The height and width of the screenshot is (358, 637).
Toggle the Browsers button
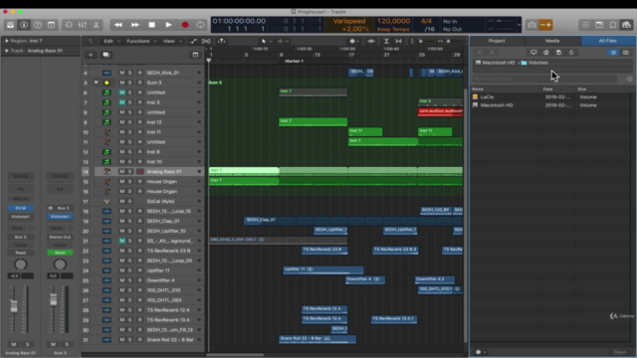626,25
